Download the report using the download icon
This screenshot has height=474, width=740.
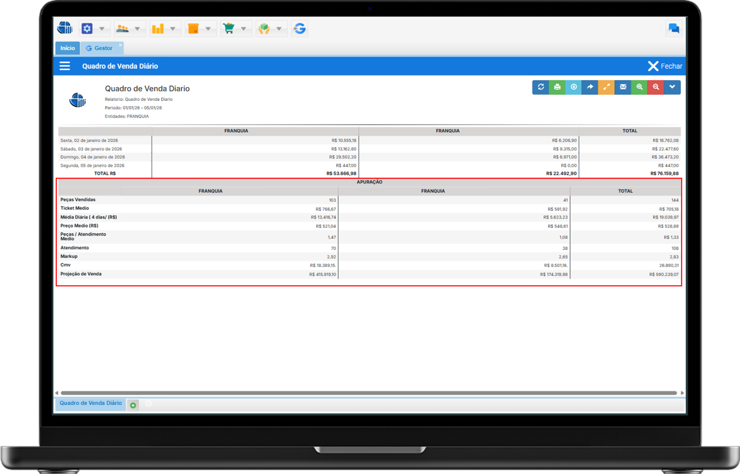[x=573, y=87]
